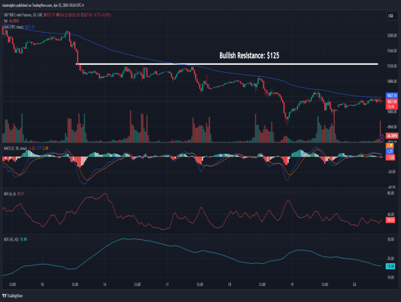
Task: Click the 17 date label on time axis
Action: click(167, 285)
